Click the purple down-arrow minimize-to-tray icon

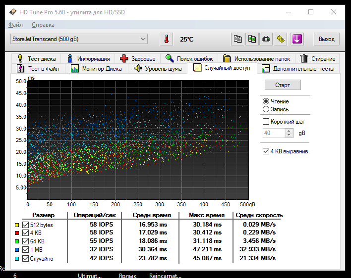pyautogui.click(x=297, y=39)
